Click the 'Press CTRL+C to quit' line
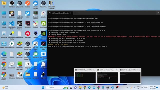This screenshot has height=90, width=160. [58, 44]
